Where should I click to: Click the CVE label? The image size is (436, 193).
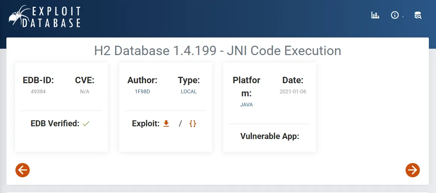[85, 81]
